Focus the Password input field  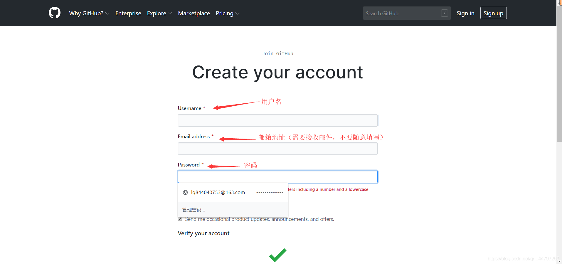pyautogui.click(x=277, y=177)
